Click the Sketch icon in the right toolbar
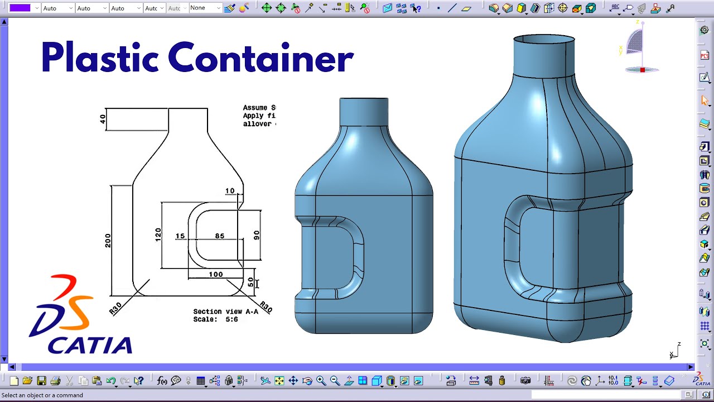 pos(705,78)
